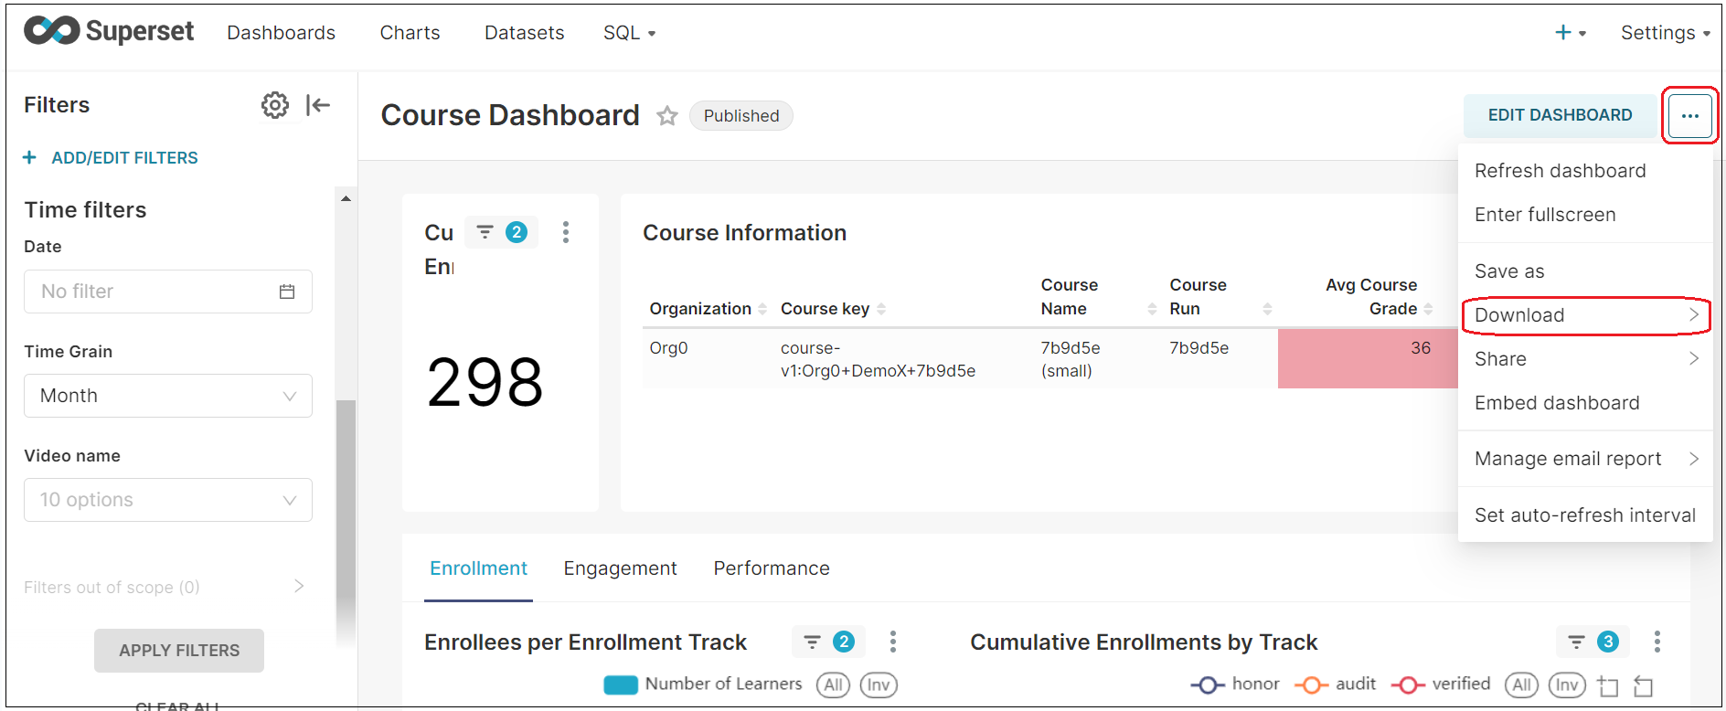Toggle the honor series in legend
The height and width of the screenshot is (711, 1726).
coord(1235,684)
